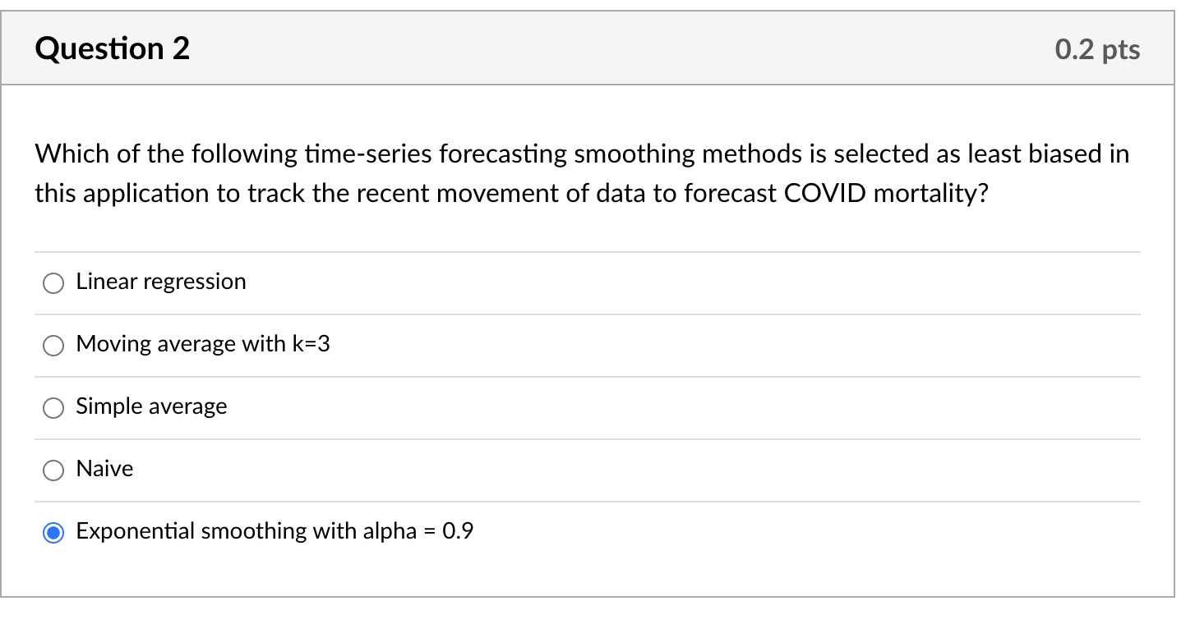Pick the Naive forecasting option

53,470
